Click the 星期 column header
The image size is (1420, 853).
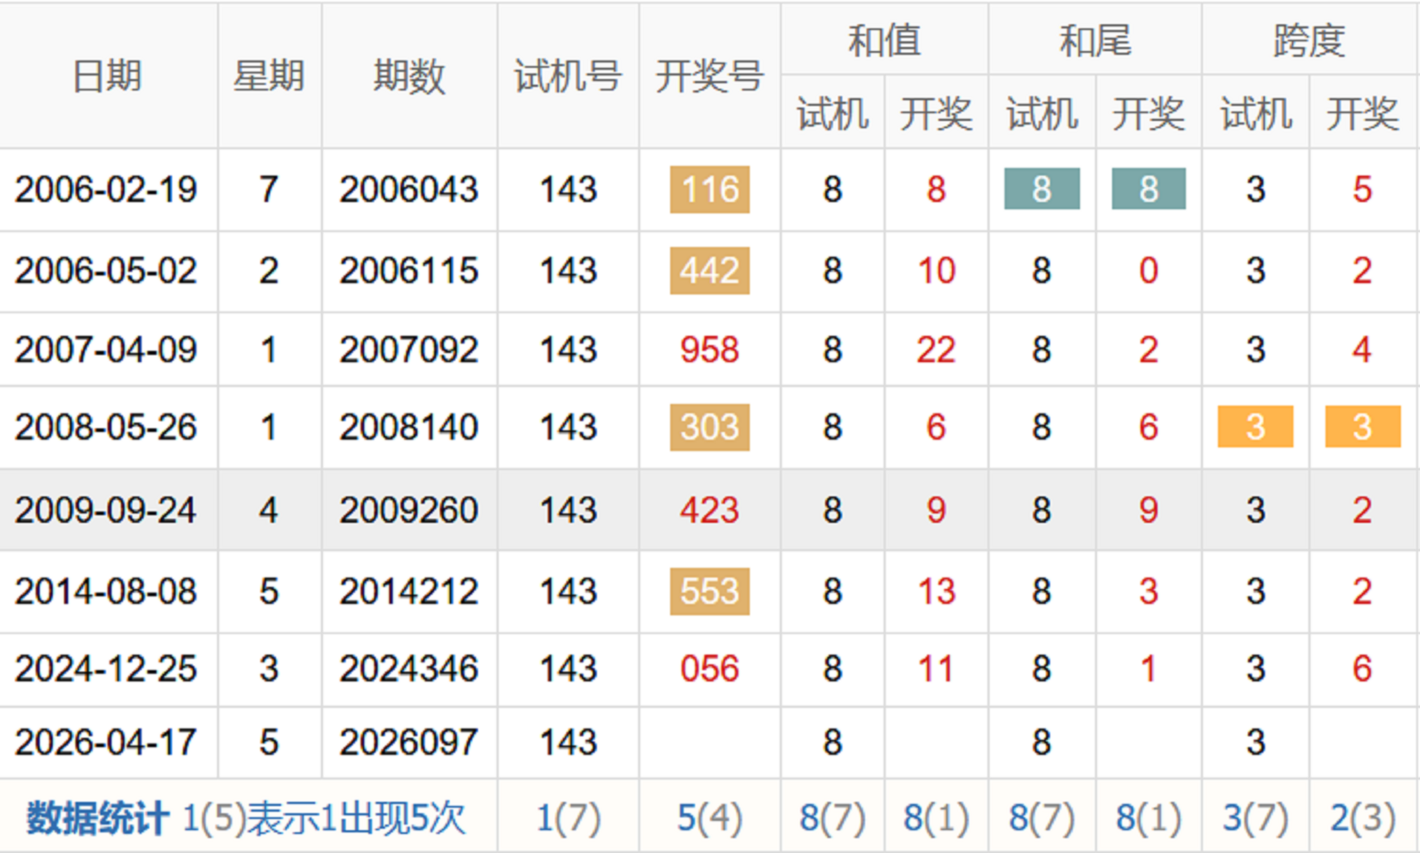click(x=269, y=77)
